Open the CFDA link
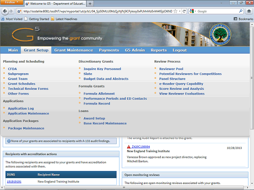Image resolution: width=254 pixels, height=190 pixels. [12, 69]
